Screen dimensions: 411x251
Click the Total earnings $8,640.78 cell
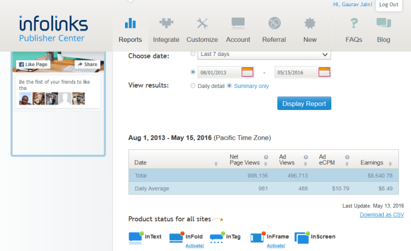point(380,176)
